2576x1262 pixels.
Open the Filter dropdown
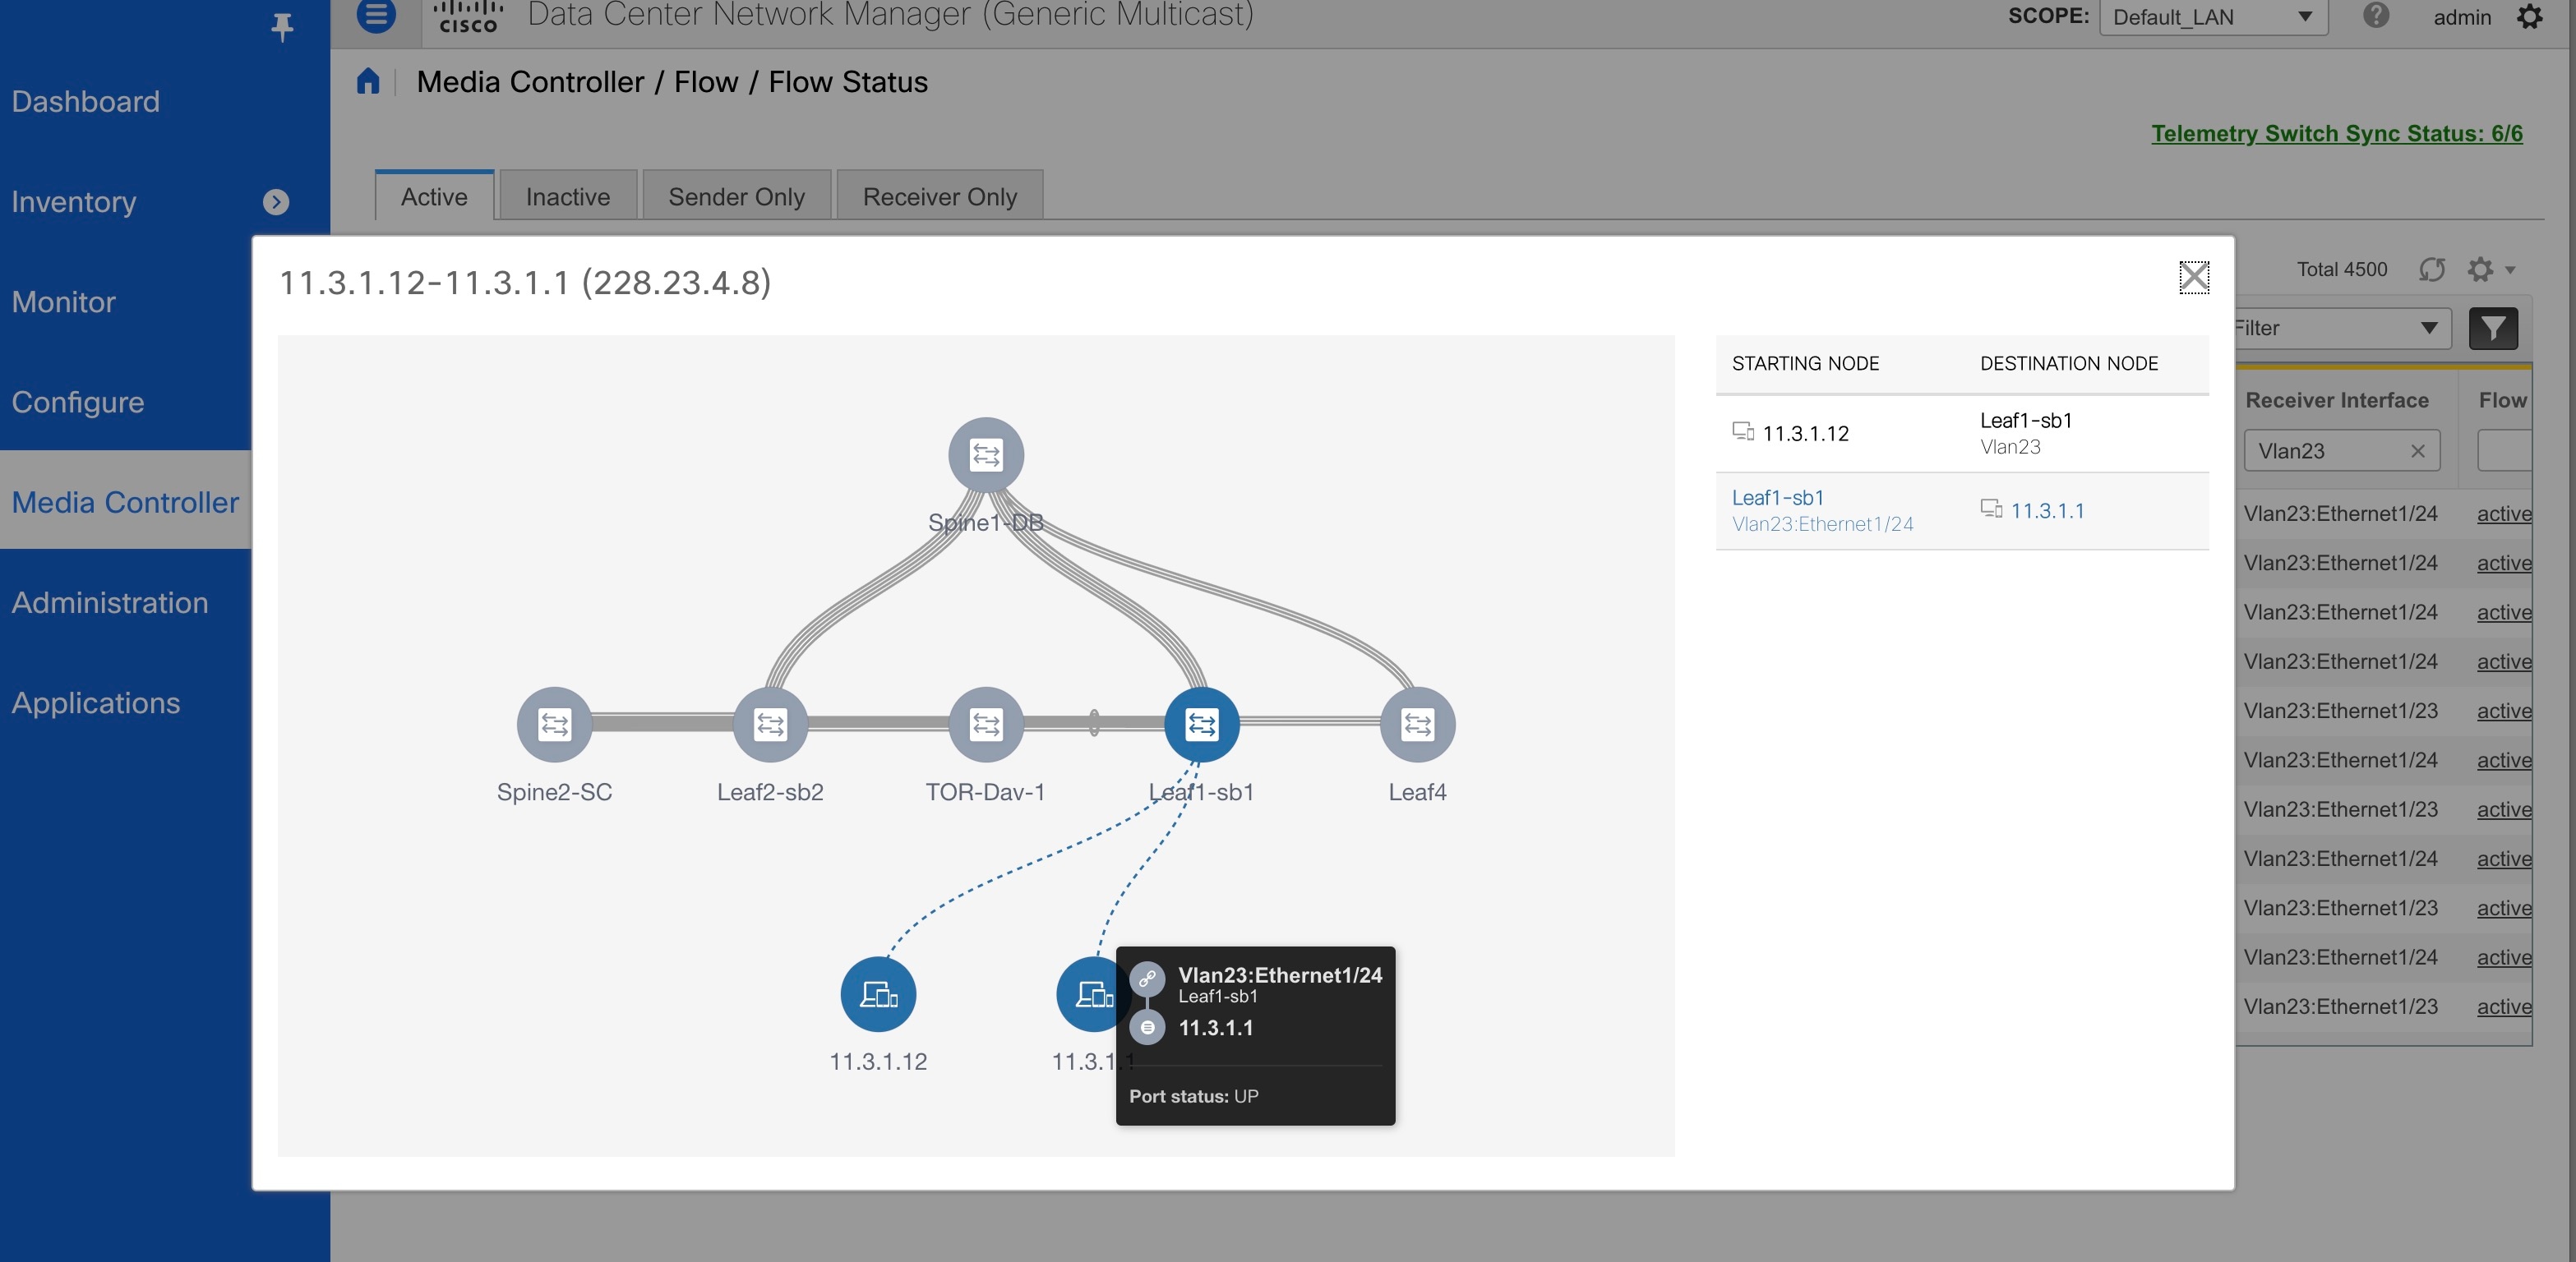2342,328
